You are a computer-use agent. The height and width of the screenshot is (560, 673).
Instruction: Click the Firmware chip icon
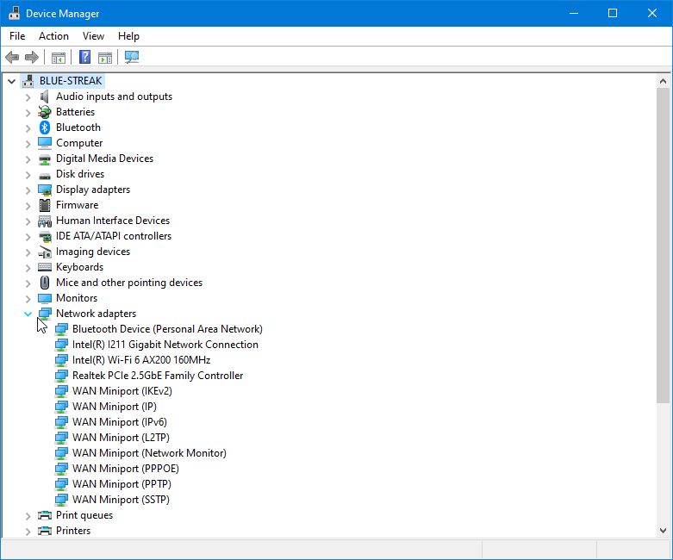(x=45, y=205)
